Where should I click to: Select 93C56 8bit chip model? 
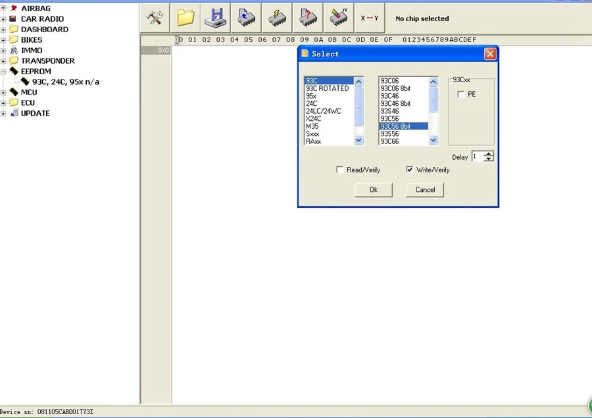pyautogui.click(x=404, y=126)
